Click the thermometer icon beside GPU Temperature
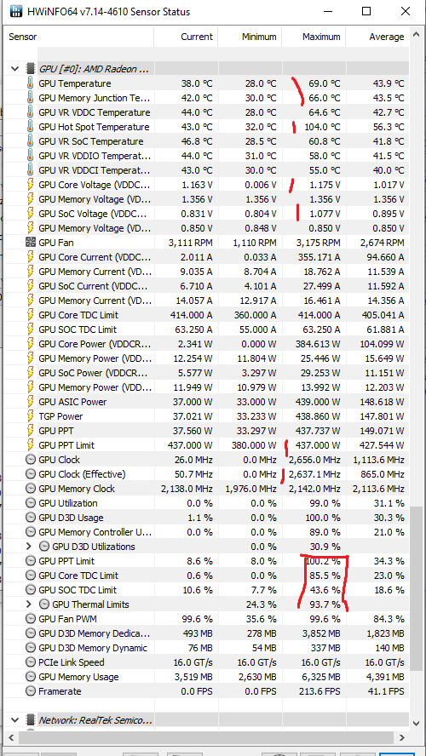 tap(31, 83)
